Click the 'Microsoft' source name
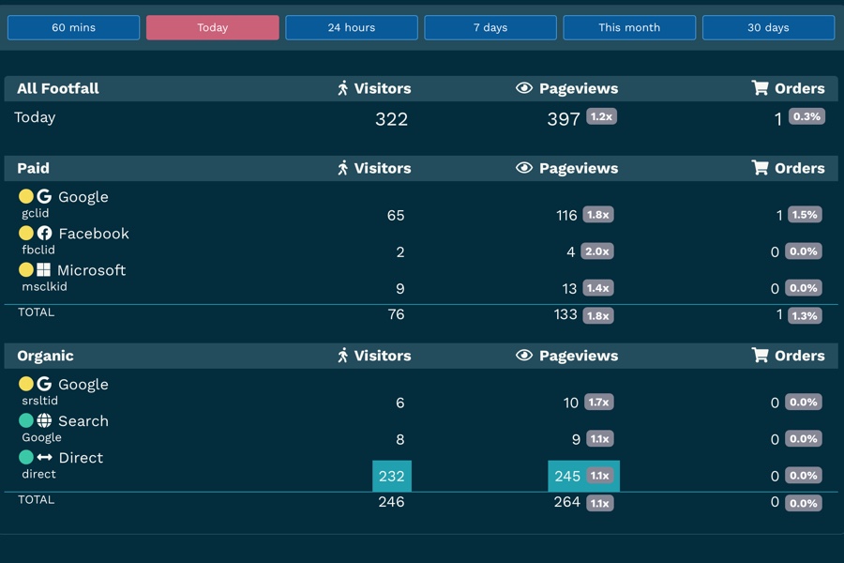The image size is (844, 563). pyautogui.click(x=92, y=270)
